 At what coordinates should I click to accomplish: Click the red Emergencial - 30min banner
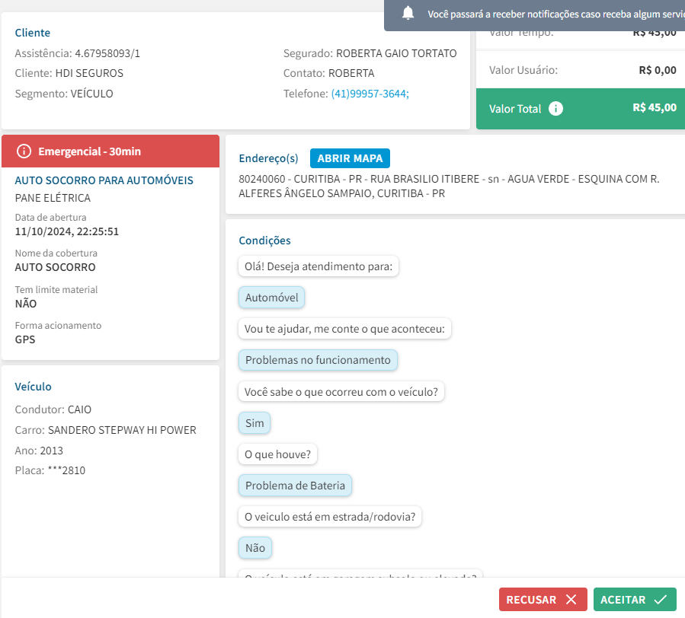tap(110, 151)
